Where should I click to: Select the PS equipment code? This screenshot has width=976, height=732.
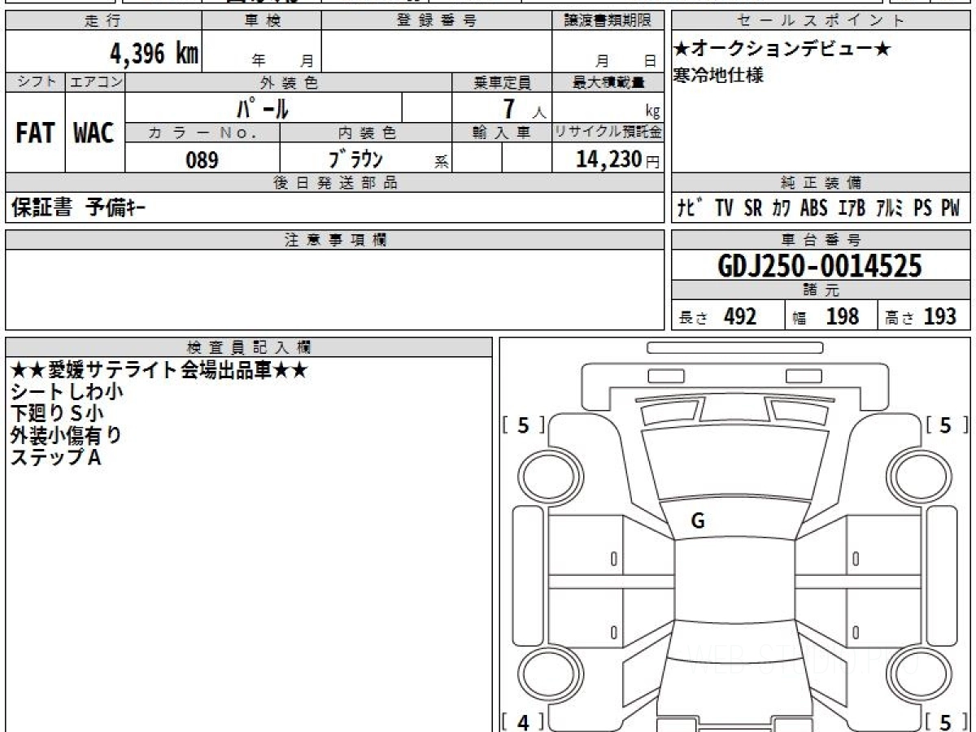[x=922, y=208]
